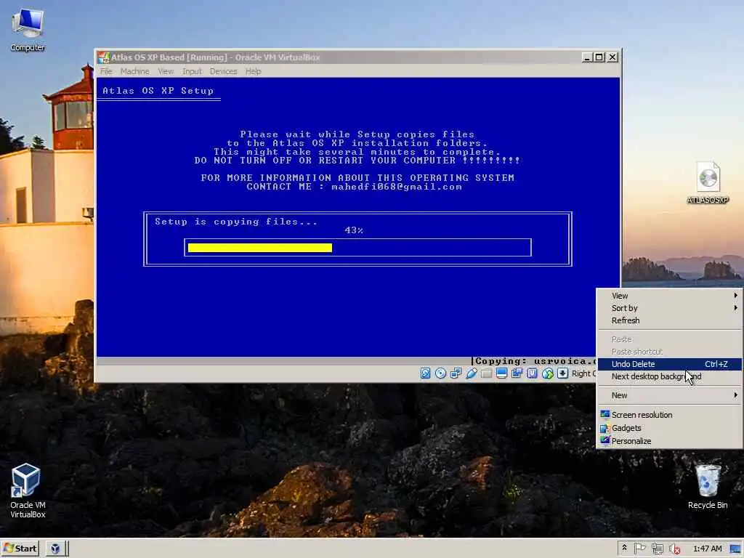Click the mouse integration indicator icon
Viewport: 744px width, 558px height.
click(548, 373)
